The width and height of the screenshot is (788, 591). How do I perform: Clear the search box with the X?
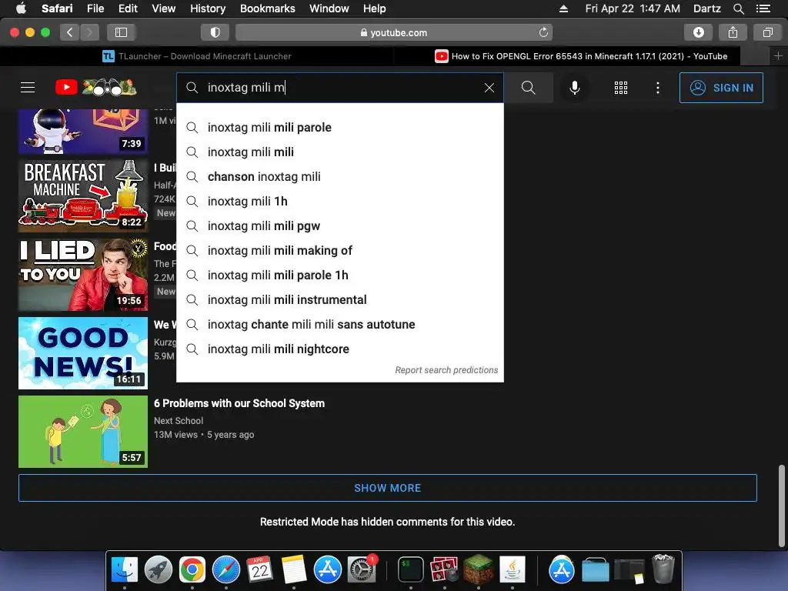[489, 88]
